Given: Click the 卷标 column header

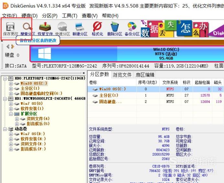Looking at the screenshot, I should tap(112, 82).
